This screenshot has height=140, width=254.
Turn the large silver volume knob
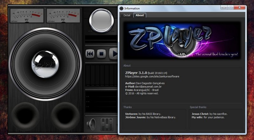[101, 20]
